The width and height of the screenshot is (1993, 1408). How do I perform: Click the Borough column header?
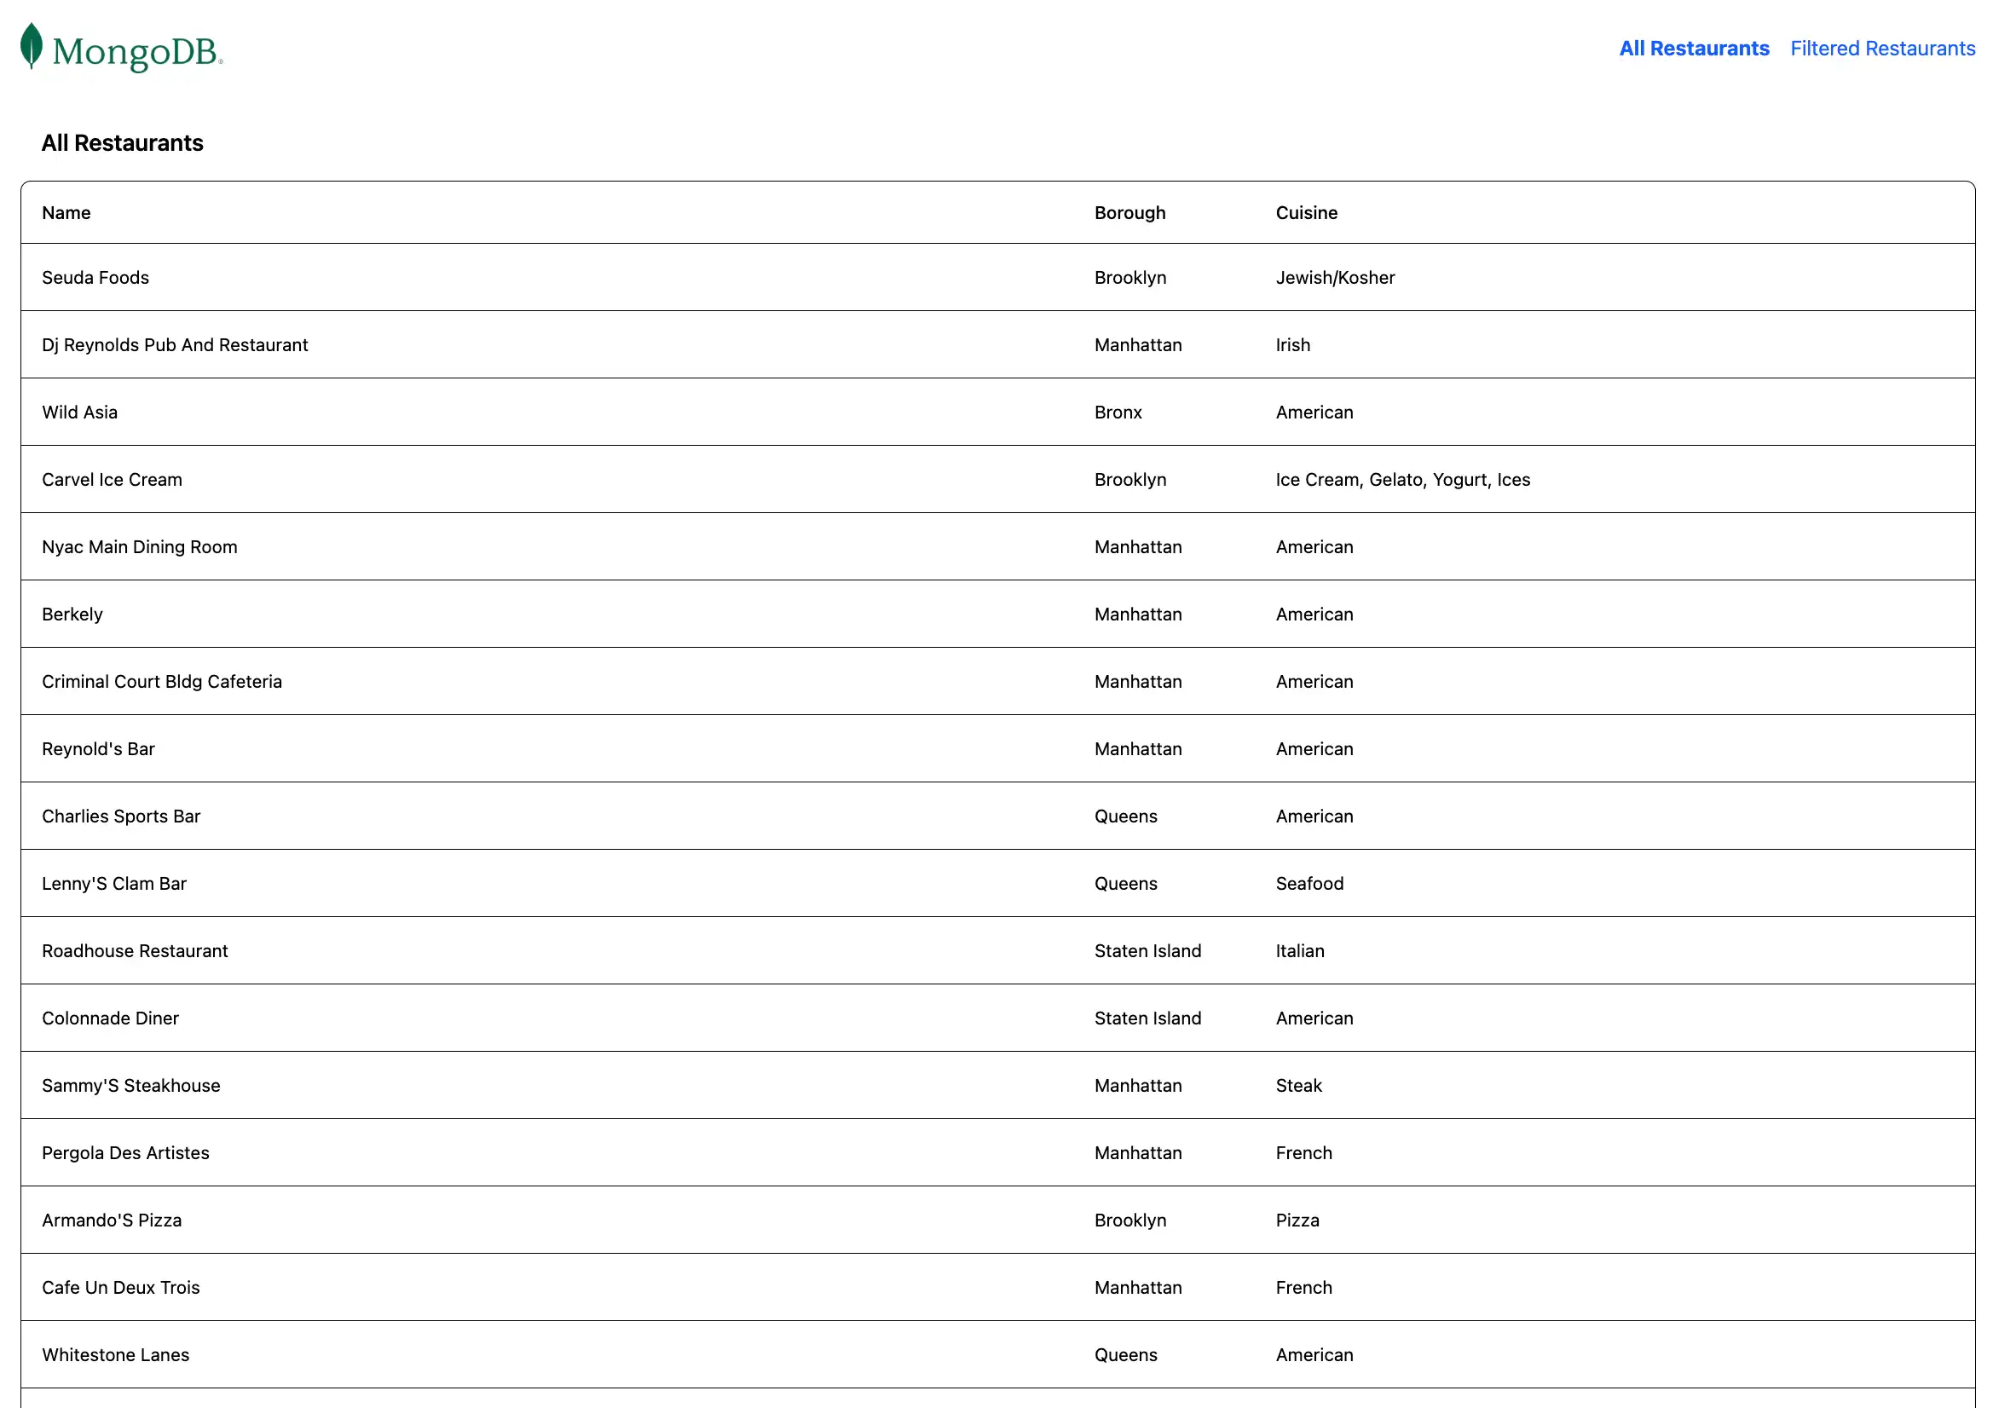[x=1129, y=213]
